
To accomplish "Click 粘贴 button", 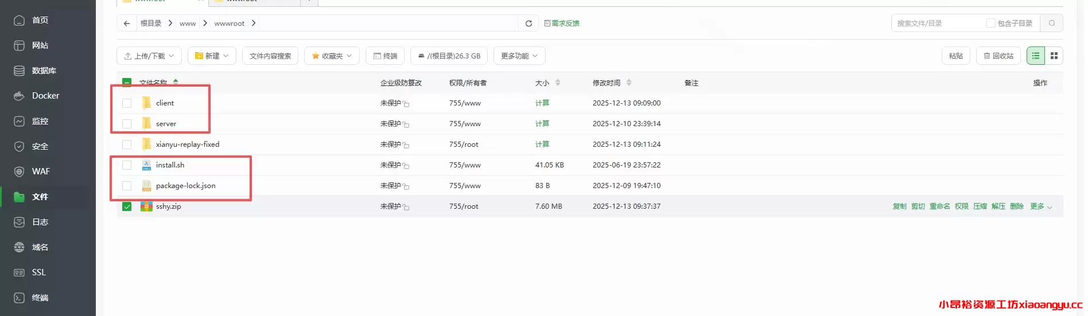I will pyautogui.click(x=956, y=56).
